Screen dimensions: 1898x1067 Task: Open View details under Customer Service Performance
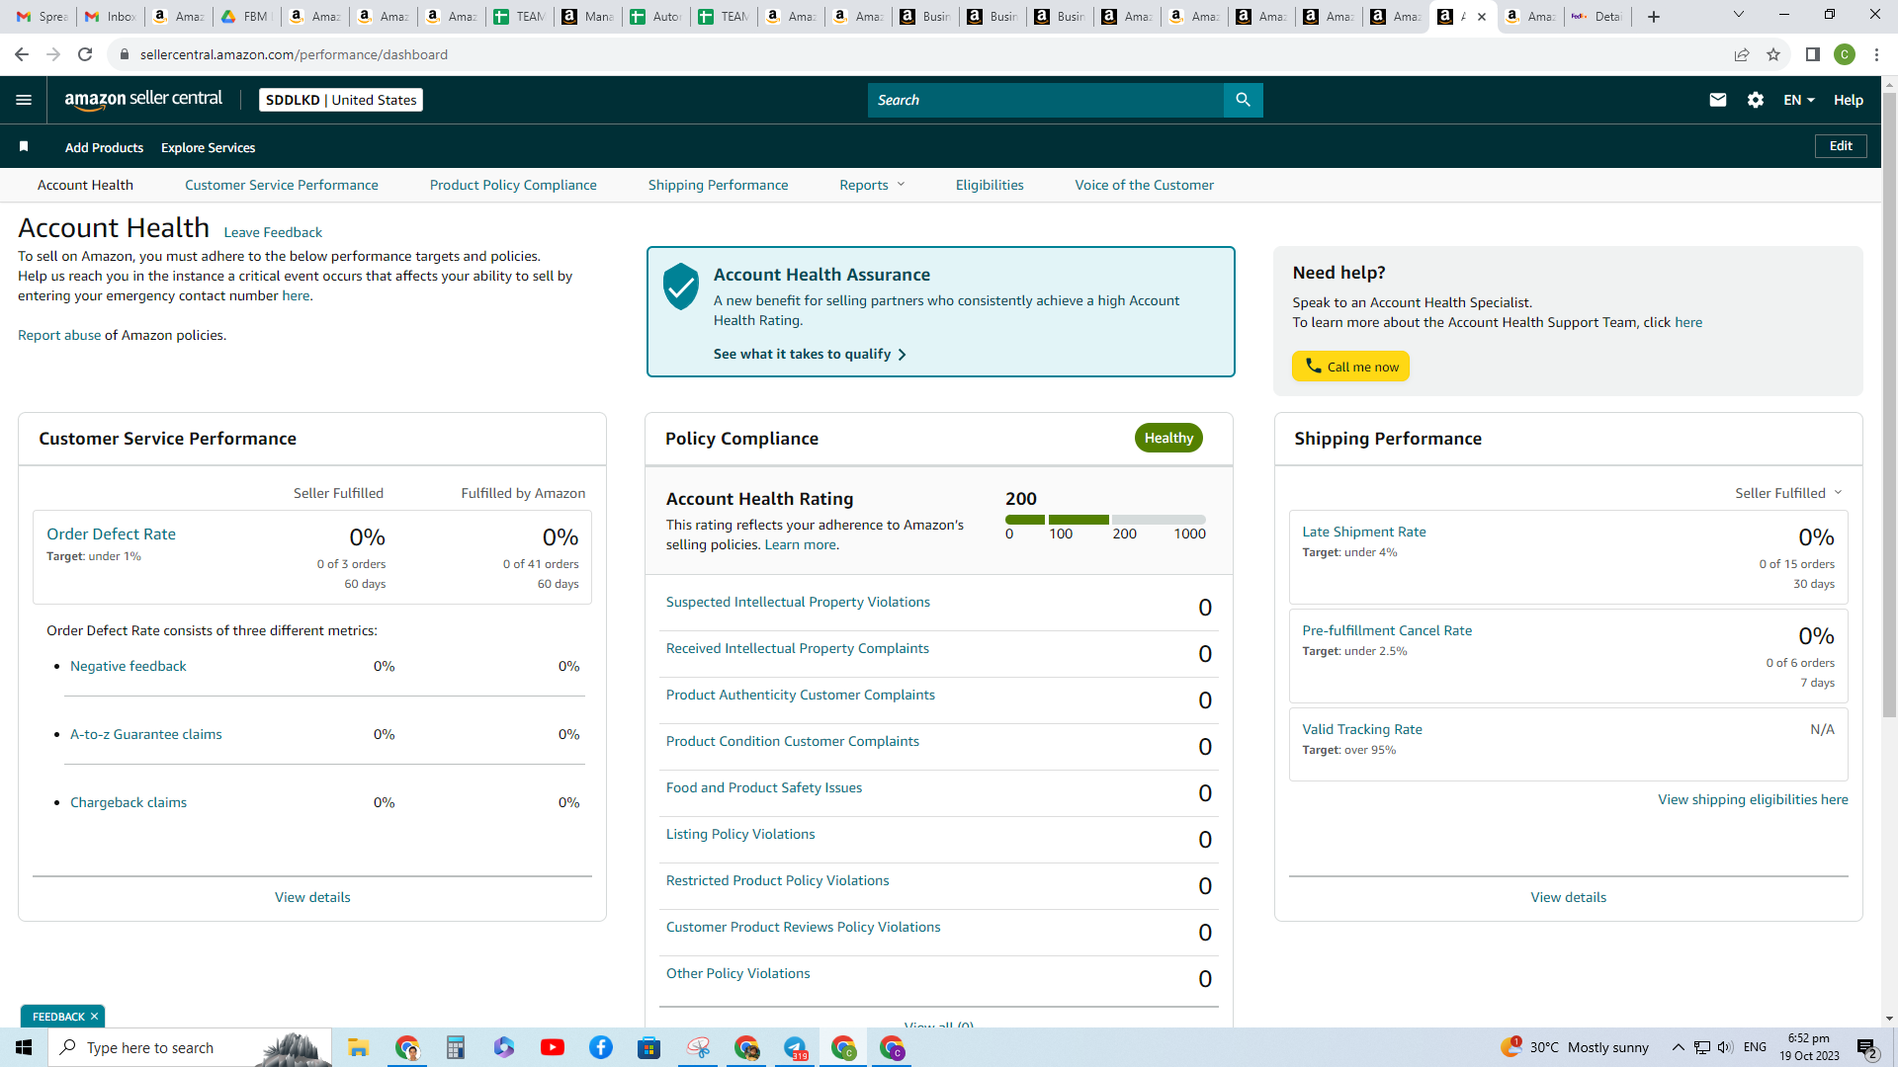[x=312, y=897]
